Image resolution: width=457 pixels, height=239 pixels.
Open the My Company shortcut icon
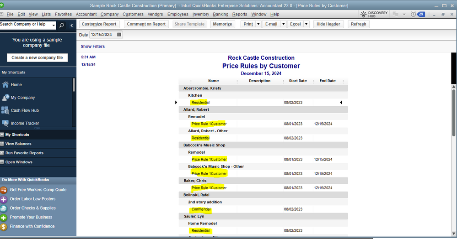click(x=5, y=98)
